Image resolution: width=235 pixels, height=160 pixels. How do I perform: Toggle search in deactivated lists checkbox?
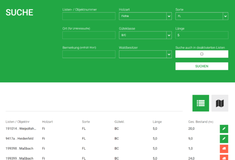202,54
